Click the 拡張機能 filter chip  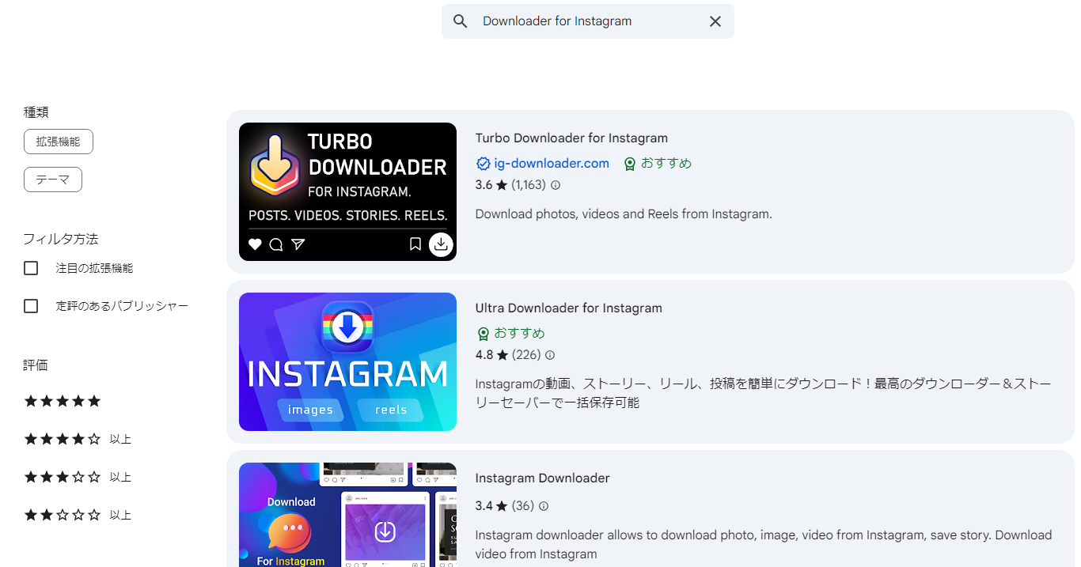click(x=58, y=141)
